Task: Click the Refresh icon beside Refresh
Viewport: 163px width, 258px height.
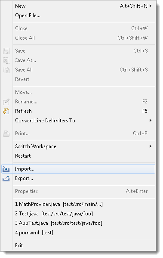Action: [6, 111]
